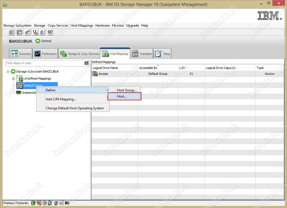Switch to Storage & Copy Services tab
287x208 pixels.
tap(79, 54)
